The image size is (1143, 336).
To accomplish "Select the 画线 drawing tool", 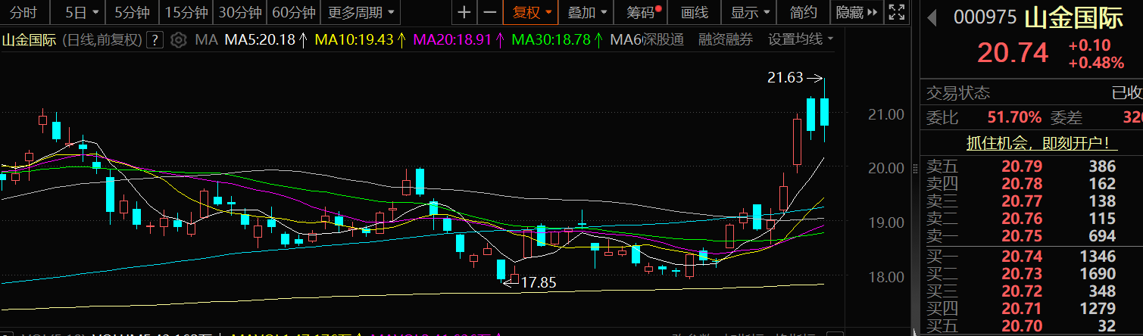I will point(694,12).
